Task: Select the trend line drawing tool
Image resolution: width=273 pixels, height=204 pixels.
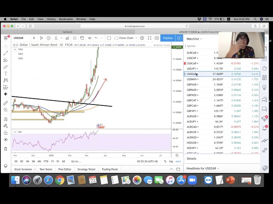Action: tap(6, 53)
